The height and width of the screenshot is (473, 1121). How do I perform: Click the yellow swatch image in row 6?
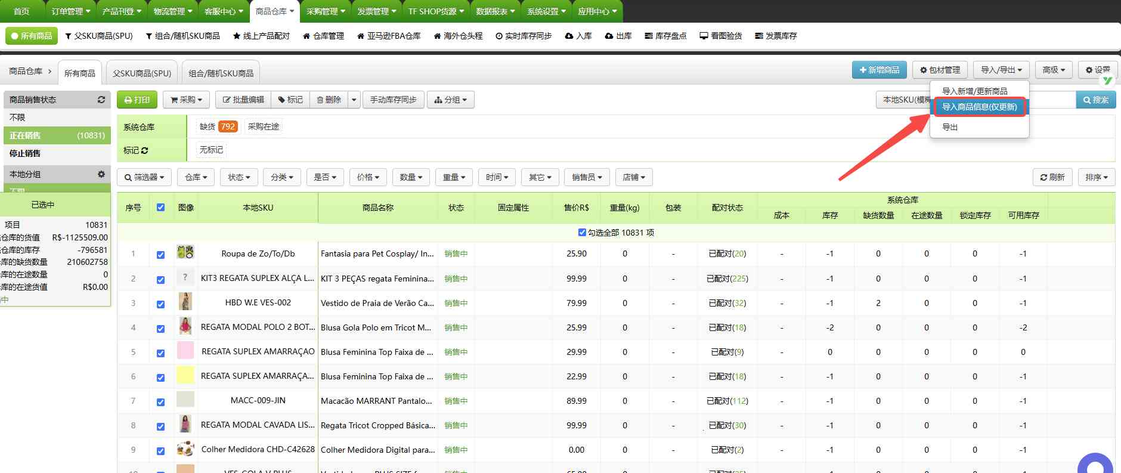[x=185, y=375]
